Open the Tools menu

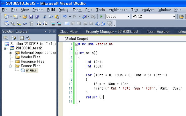(x=100, y=10)
